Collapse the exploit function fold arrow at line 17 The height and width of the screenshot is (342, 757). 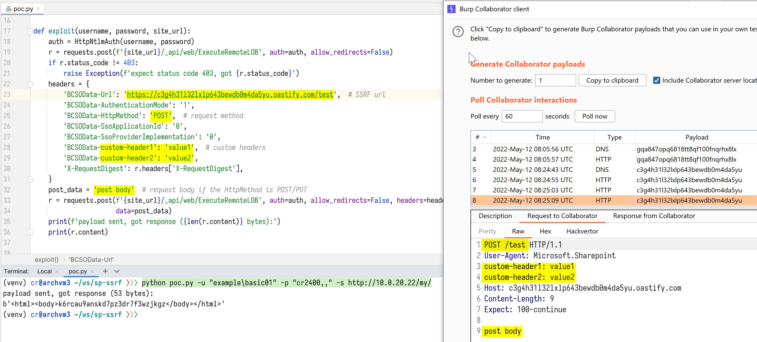point(30,31)
